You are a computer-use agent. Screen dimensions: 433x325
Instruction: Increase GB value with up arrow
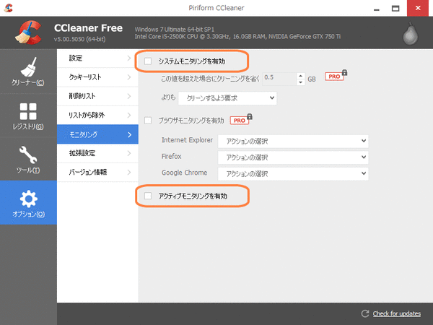pyautogui.click(x=301, y=76)
